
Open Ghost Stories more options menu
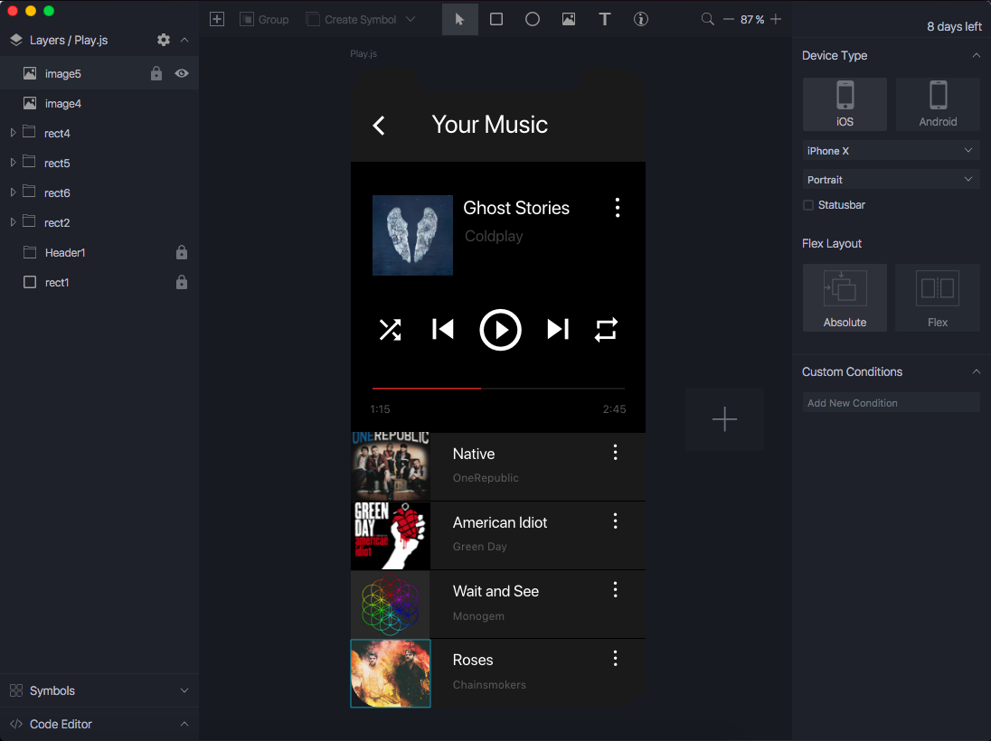pyautogui.click(x=618, y=208)
